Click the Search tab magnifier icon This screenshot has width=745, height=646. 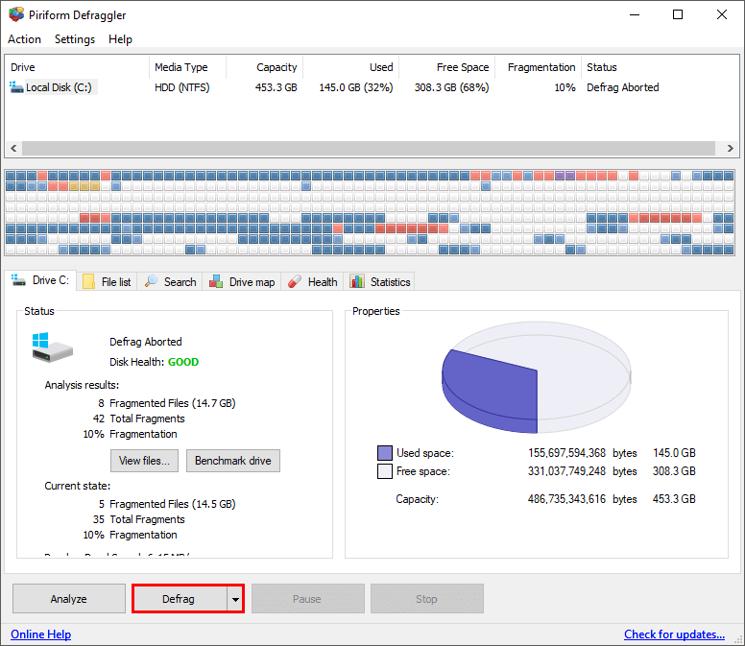(151, 281)
